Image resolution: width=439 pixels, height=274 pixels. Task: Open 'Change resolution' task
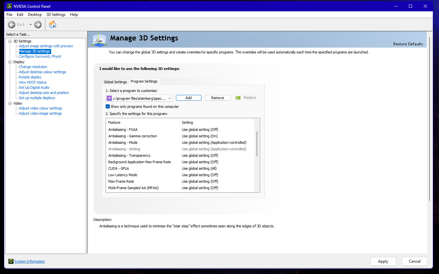click(x=33, y=67)
